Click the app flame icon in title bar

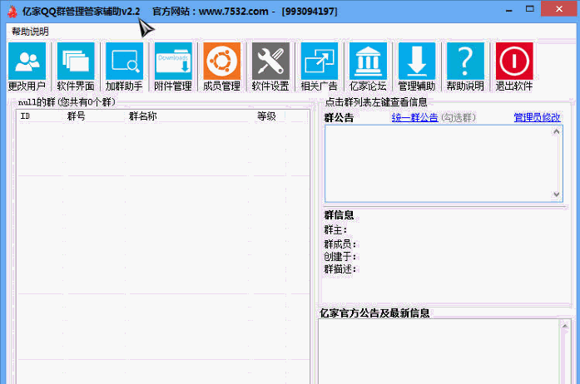12,12
